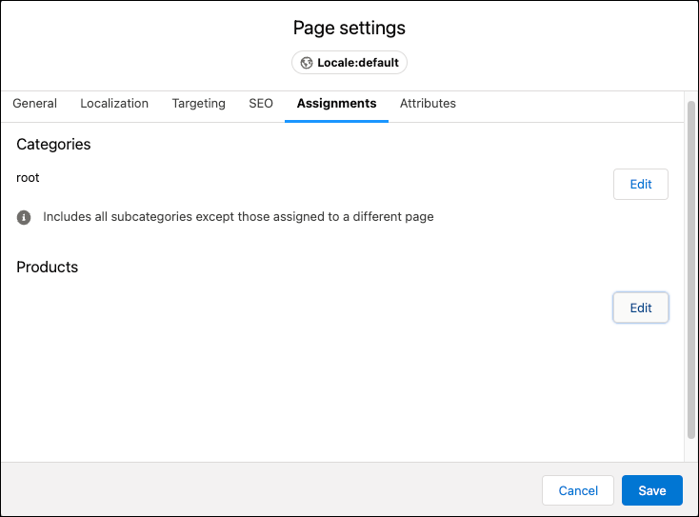
Task: Go to the Targeting tab
Action: pos(198,104)
